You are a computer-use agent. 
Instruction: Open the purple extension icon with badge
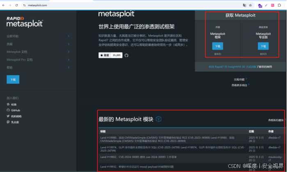point(260,6)
